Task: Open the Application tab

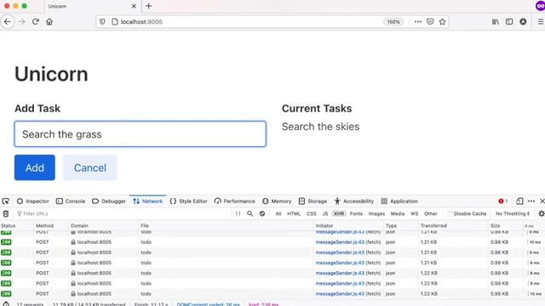Action: pos(399,201)
